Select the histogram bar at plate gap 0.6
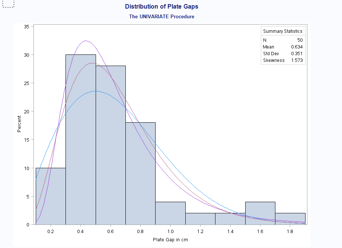 (x=111, y=145)
